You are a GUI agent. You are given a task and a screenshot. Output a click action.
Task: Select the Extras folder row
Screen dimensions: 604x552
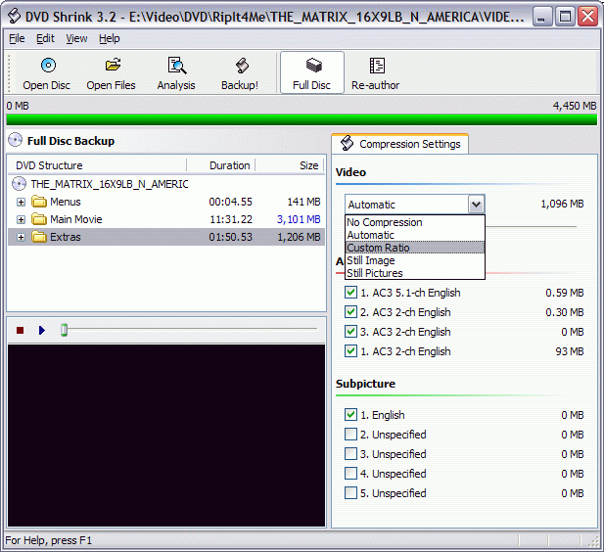coord(66,237)
